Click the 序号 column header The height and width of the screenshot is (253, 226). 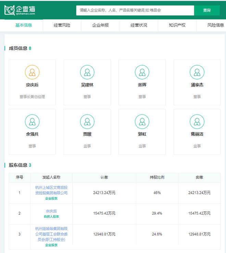click(x=20, y=177)
